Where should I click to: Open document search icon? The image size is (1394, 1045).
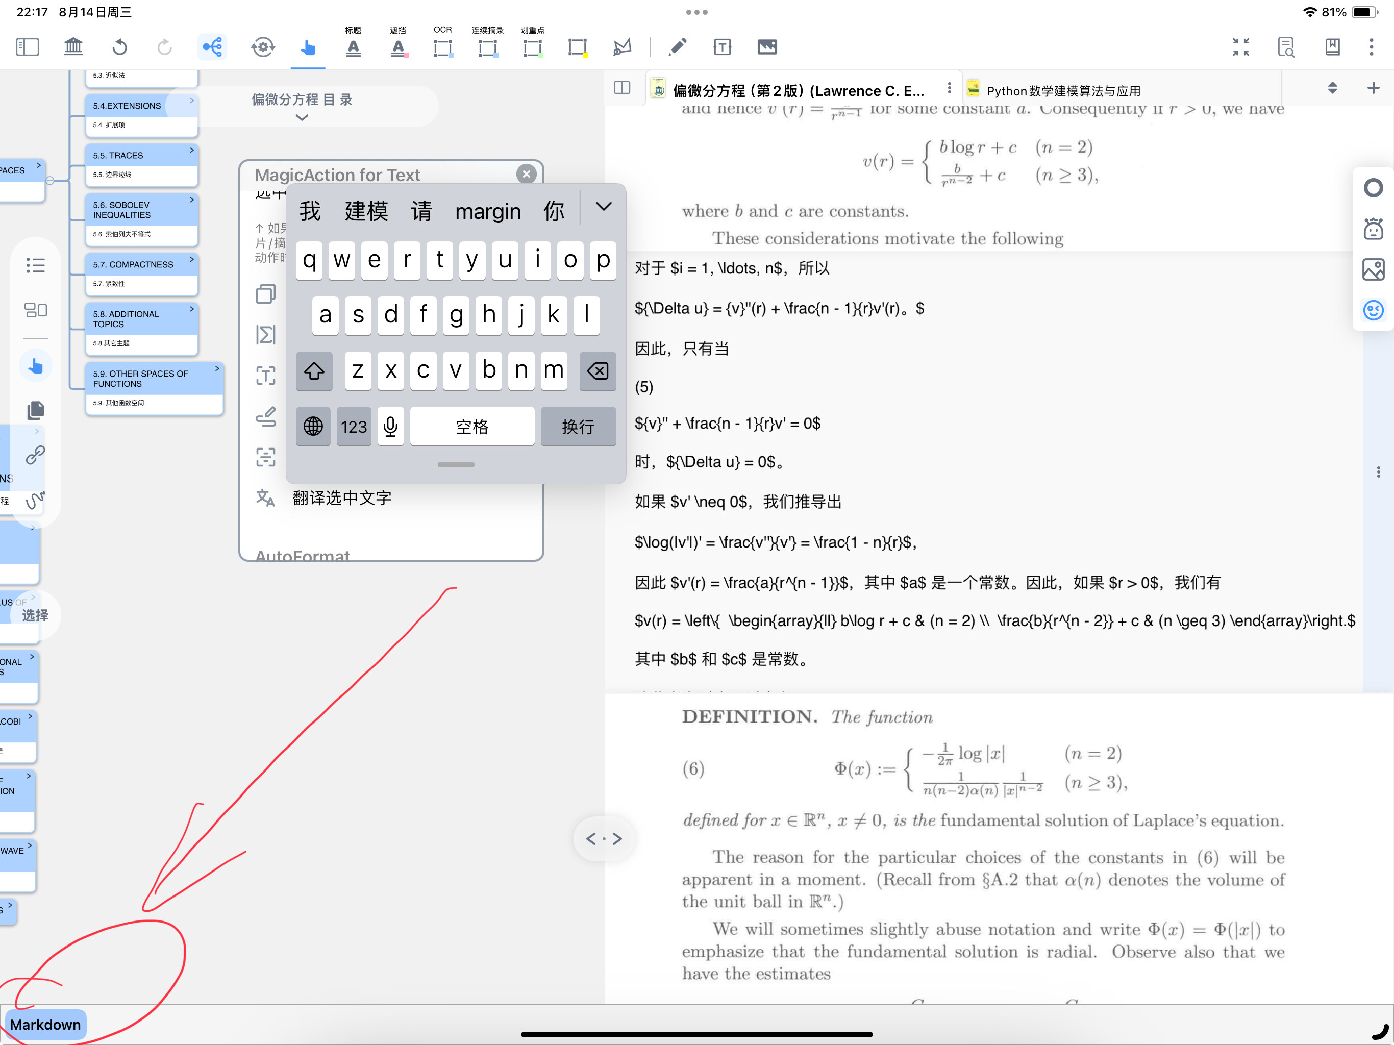pos(1286,47)
